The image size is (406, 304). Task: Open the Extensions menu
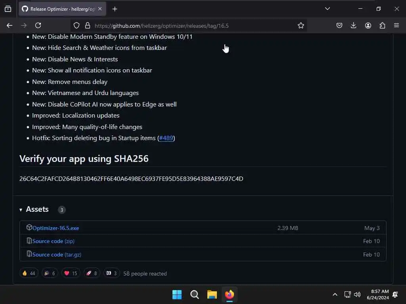point(382,25)
